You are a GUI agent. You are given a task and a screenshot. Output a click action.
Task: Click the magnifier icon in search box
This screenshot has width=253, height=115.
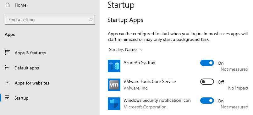tap(91, 20)
